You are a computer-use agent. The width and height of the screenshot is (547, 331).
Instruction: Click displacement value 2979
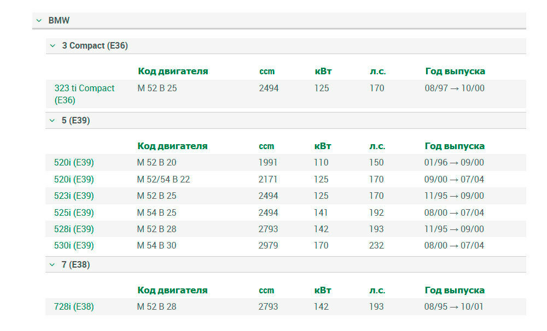pos(268,245)
